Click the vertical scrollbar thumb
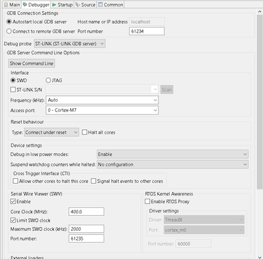 [260, 102]
